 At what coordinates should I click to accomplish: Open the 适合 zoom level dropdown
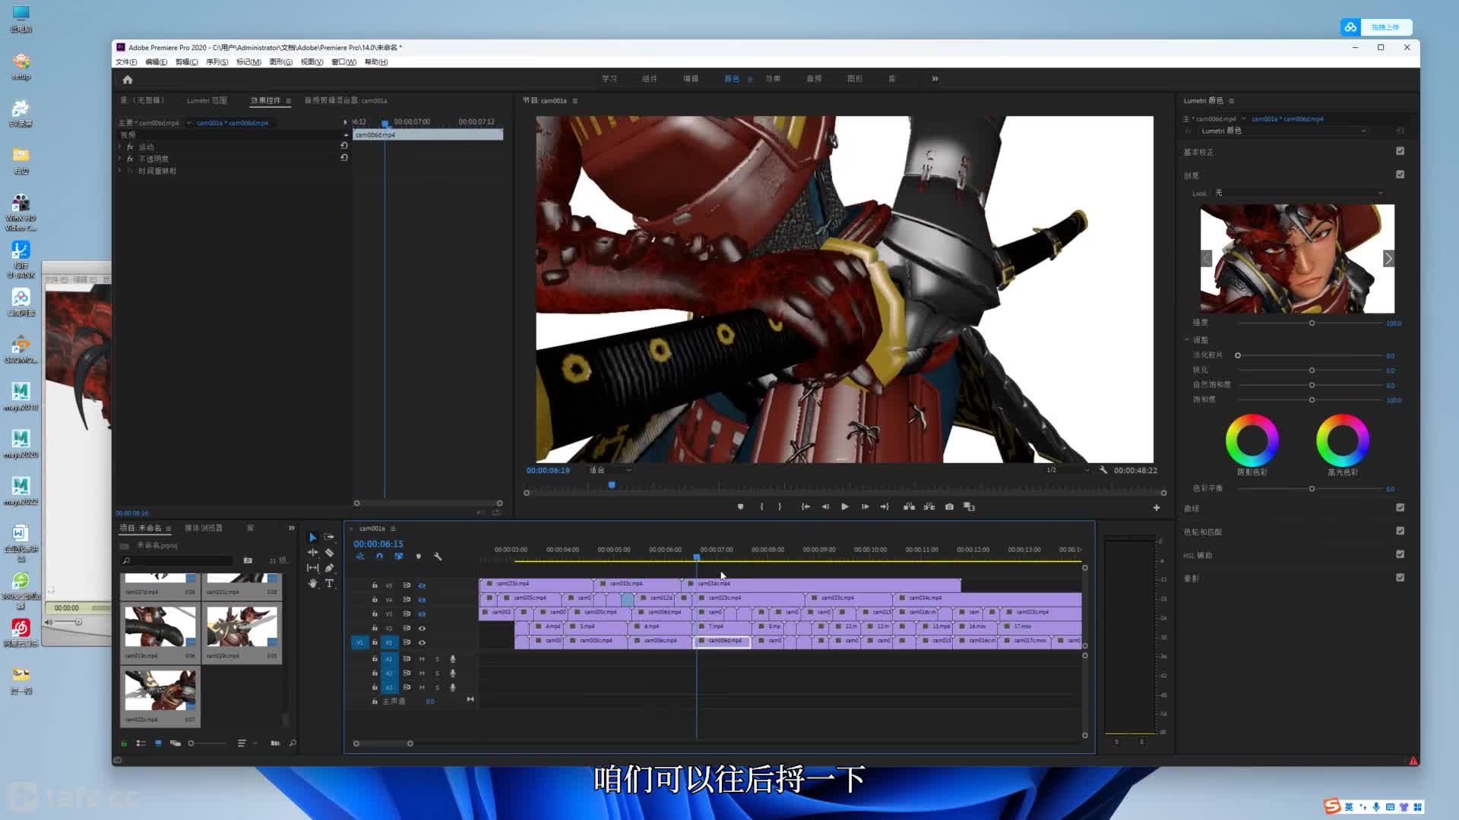tap(610, 470)
